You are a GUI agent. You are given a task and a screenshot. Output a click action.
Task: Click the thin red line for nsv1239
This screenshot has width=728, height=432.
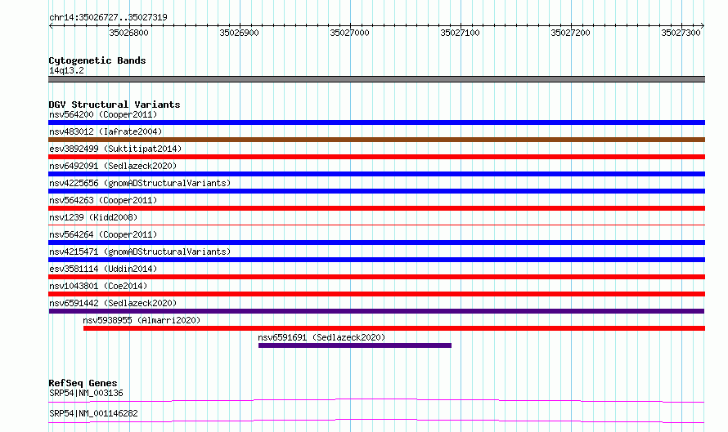pos(376,225)
